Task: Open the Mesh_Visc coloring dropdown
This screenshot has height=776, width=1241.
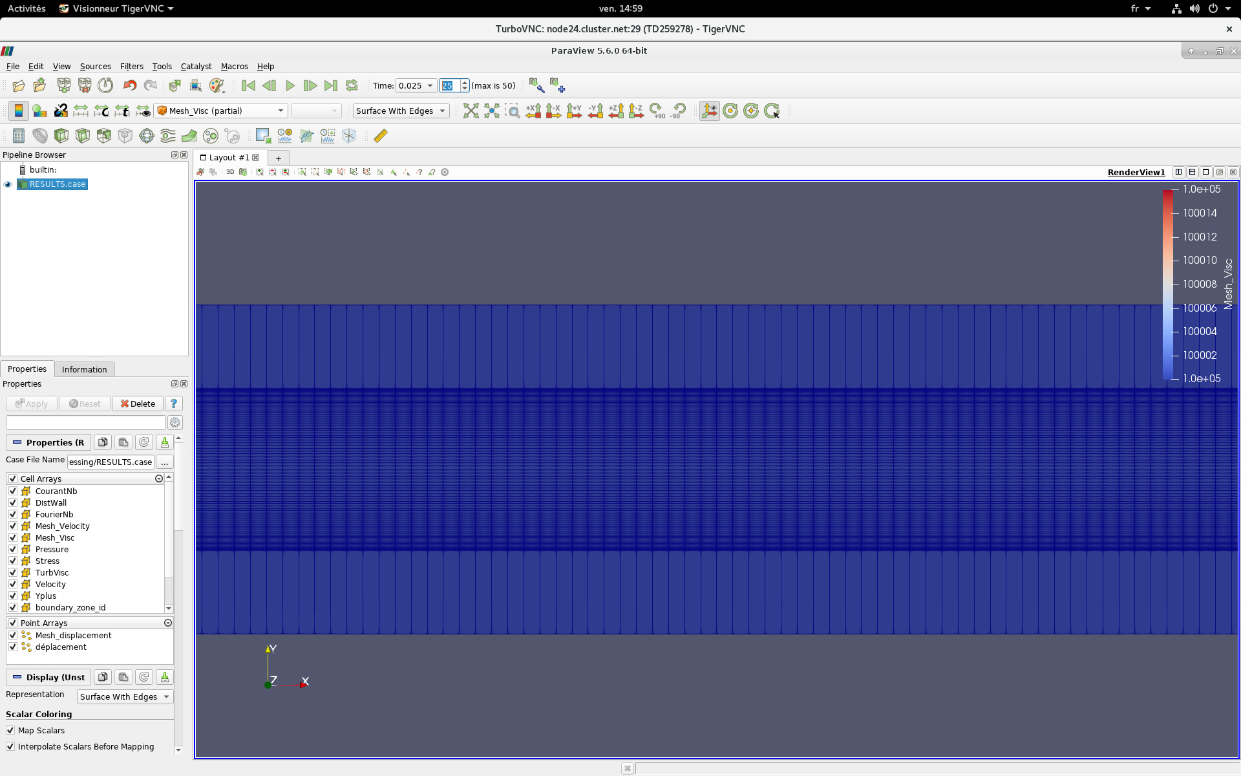Action: (221, 111)
